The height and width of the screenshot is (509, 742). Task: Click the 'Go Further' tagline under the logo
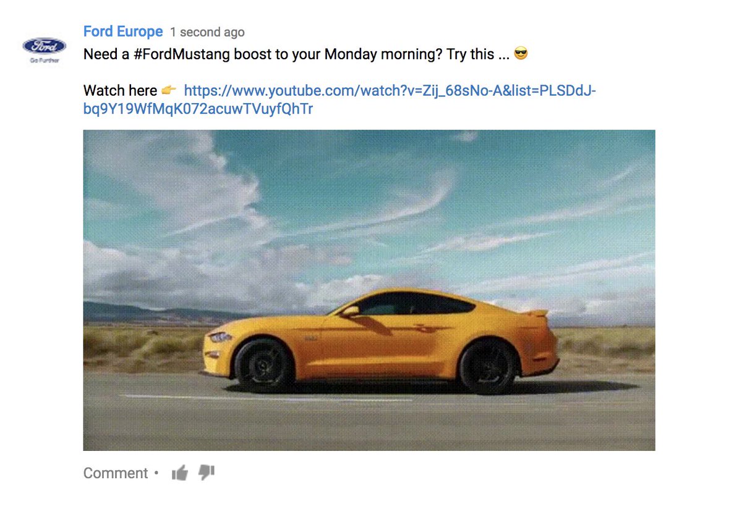44,61
